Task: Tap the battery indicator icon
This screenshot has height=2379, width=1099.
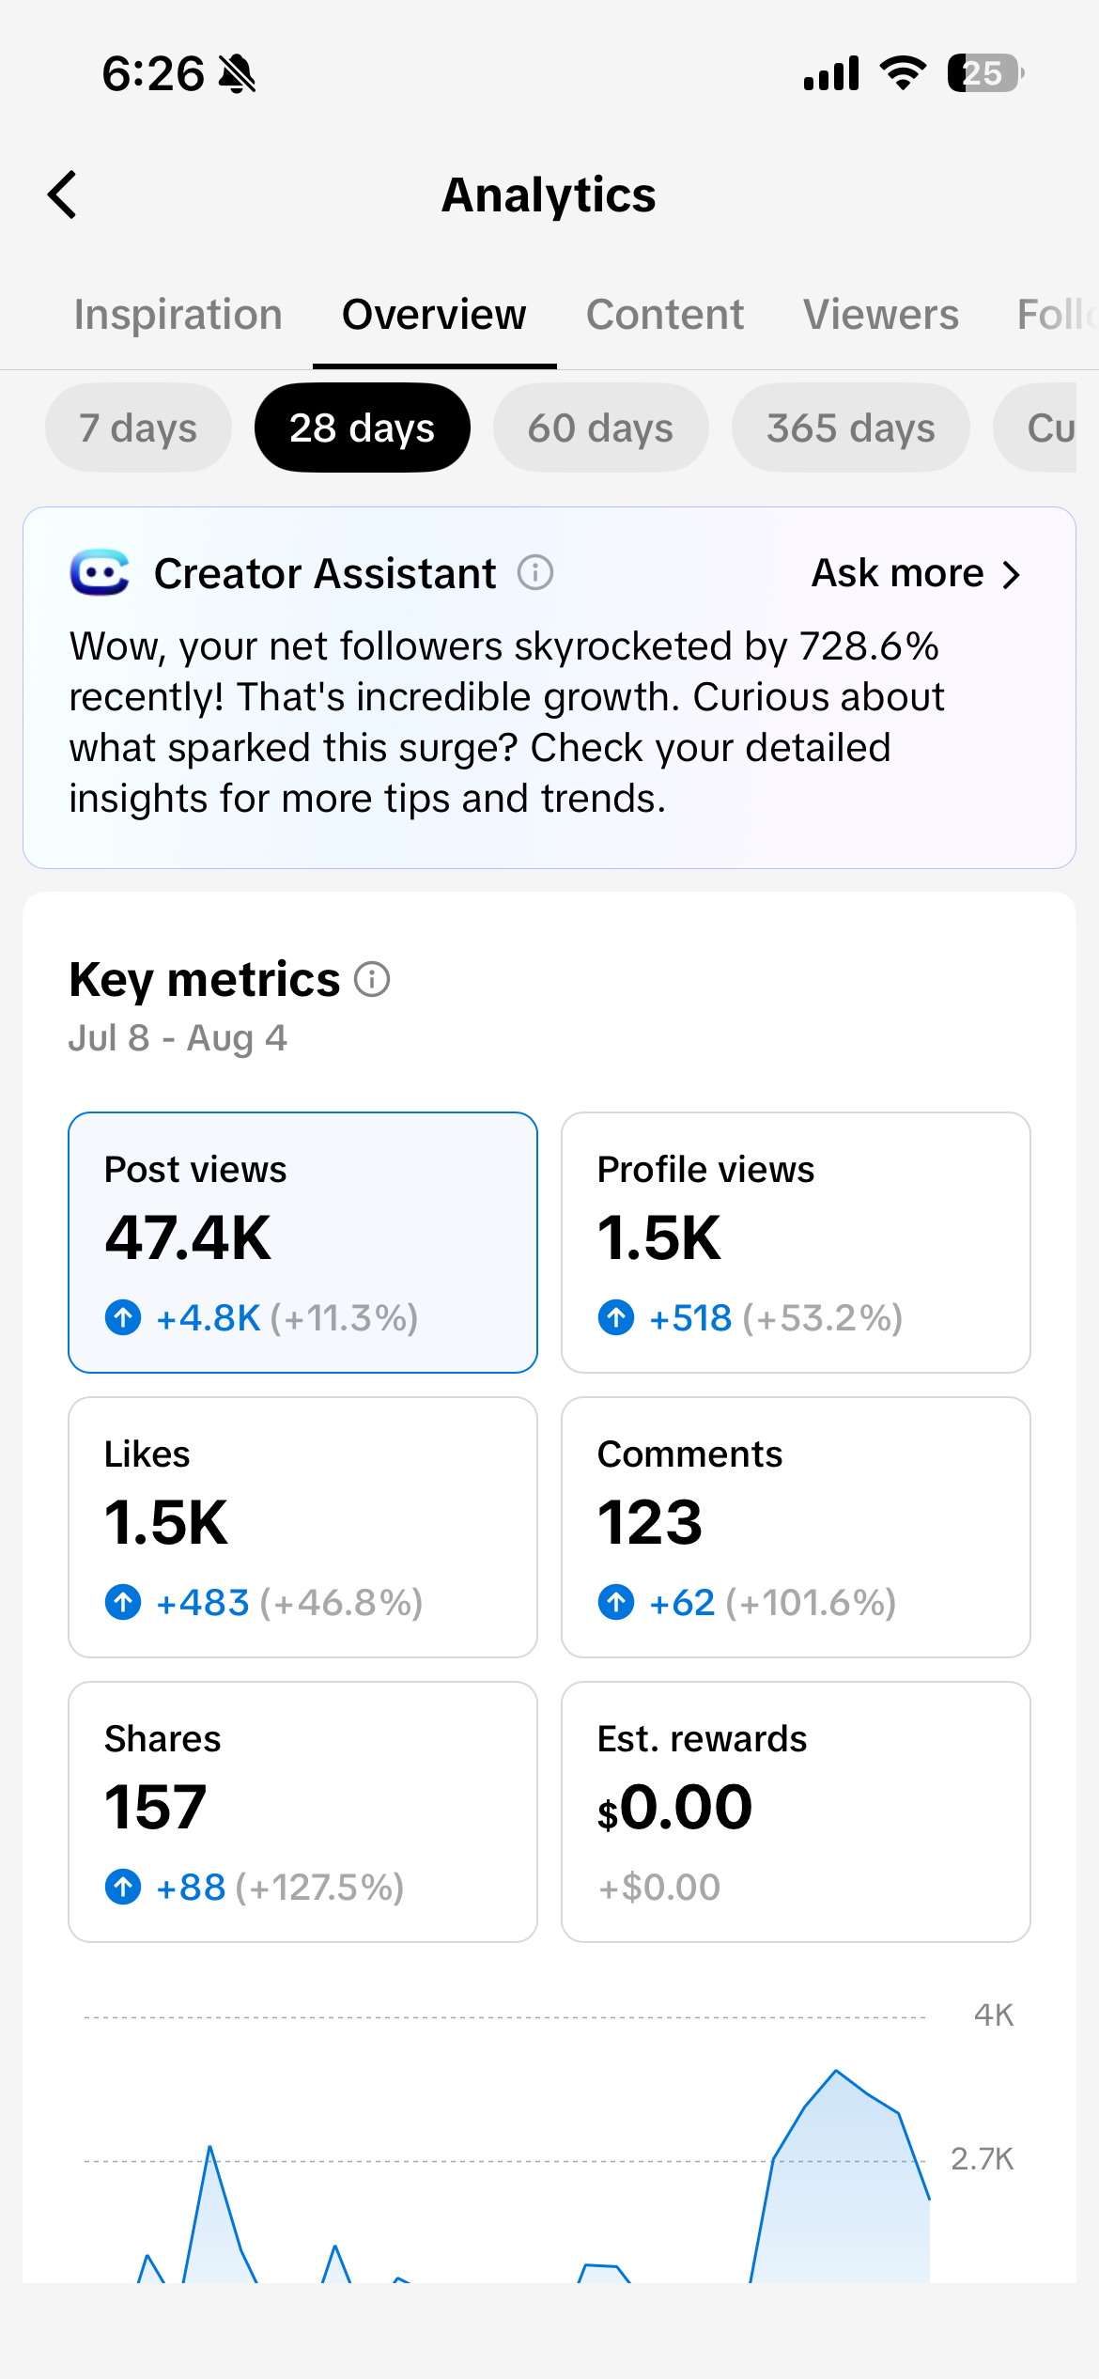Action: [985, 72]
